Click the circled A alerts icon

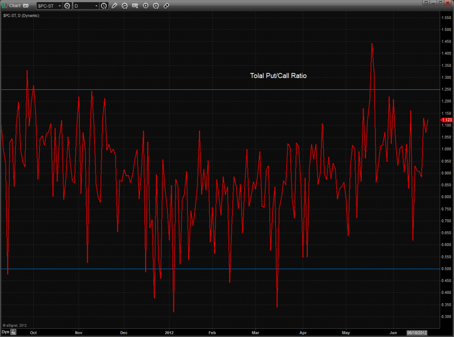pos(156,6)
